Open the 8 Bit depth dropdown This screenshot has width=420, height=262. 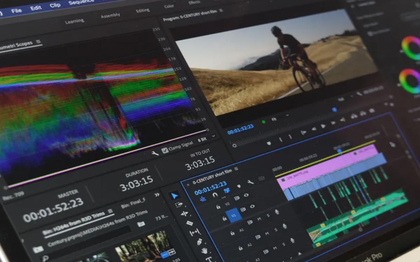point(205,139)
